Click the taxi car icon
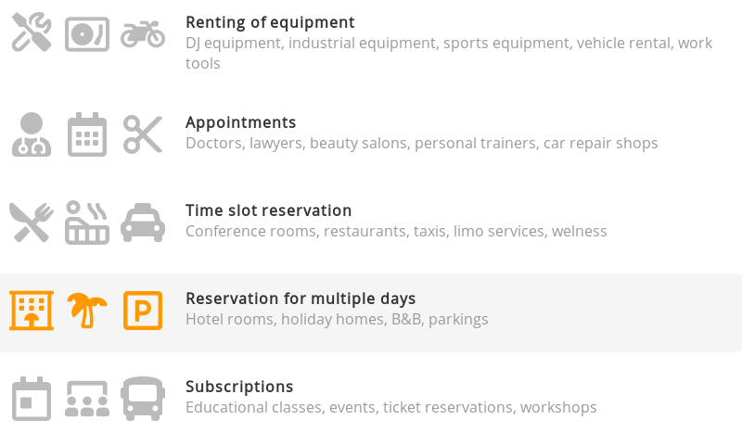This screenshot has width=742, height=445. pos(143,222)
